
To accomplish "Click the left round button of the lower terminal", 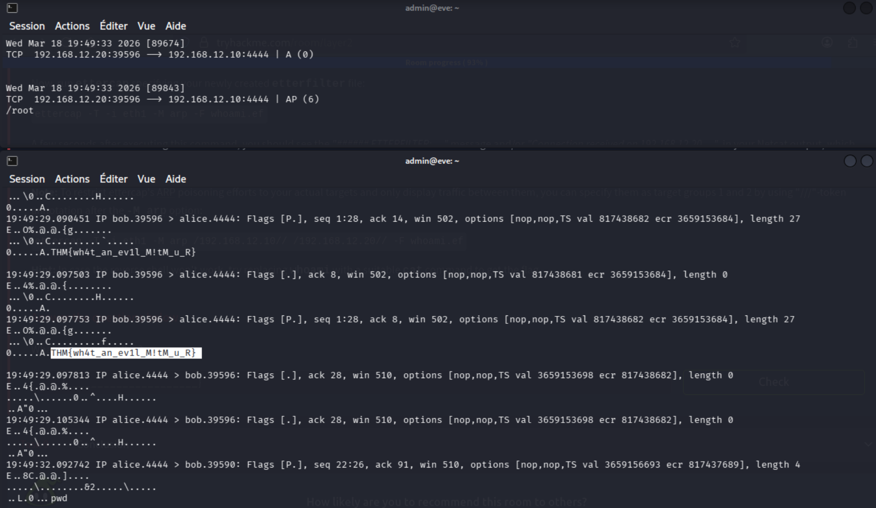I will click(850, 161).
